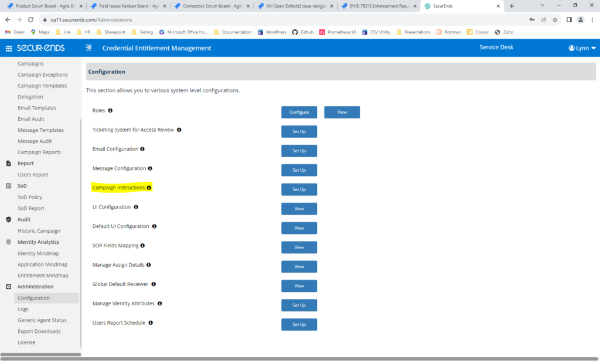Click the info icon beside Users Report Schedule
The image size is (600, 361).
coord(151,323)
